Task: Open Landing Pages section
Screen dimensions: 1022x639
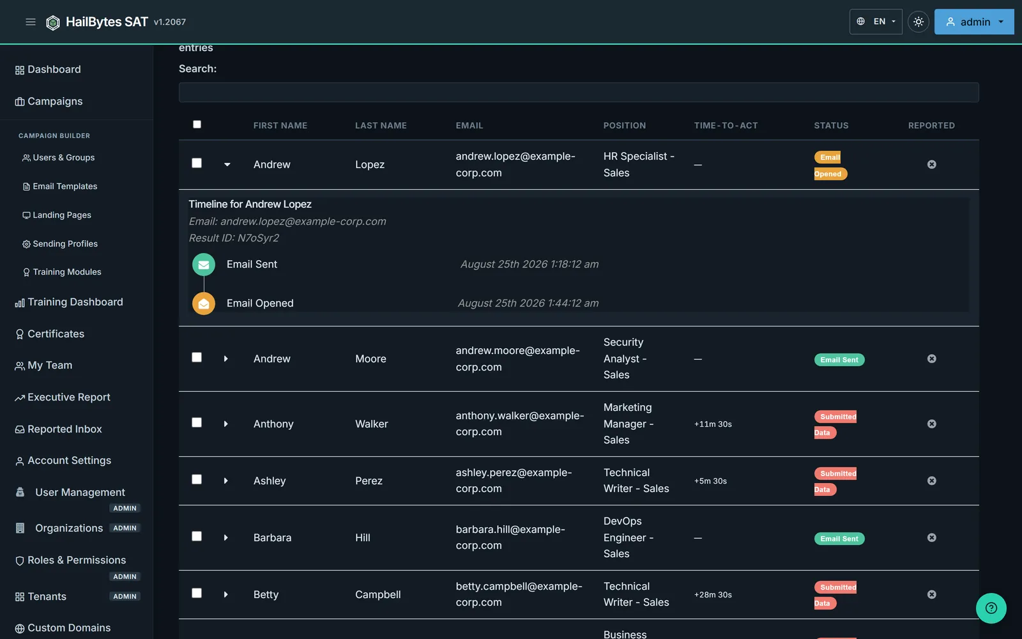Action: pos(57,215)
